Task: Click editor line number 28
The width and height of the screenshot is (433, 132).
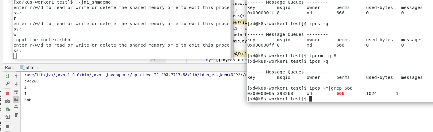Action: 152,60
